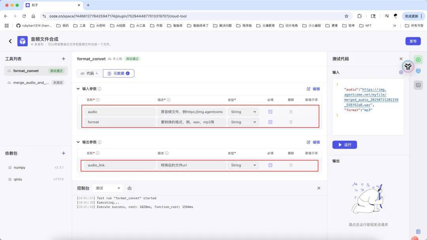427x240 pixels.
Task: Toggle required checkbox for audio parameter
Action: (x=270, y=112)
